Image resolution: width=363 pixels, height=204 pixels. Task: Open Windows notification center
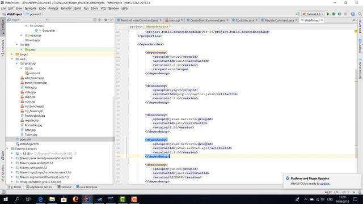pos(356,199)
